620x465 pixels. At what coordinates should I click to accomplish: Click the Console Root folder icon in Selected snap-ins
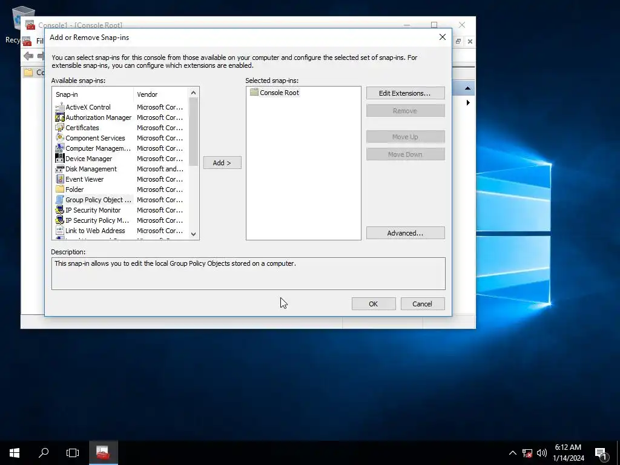tap(254, 92)
